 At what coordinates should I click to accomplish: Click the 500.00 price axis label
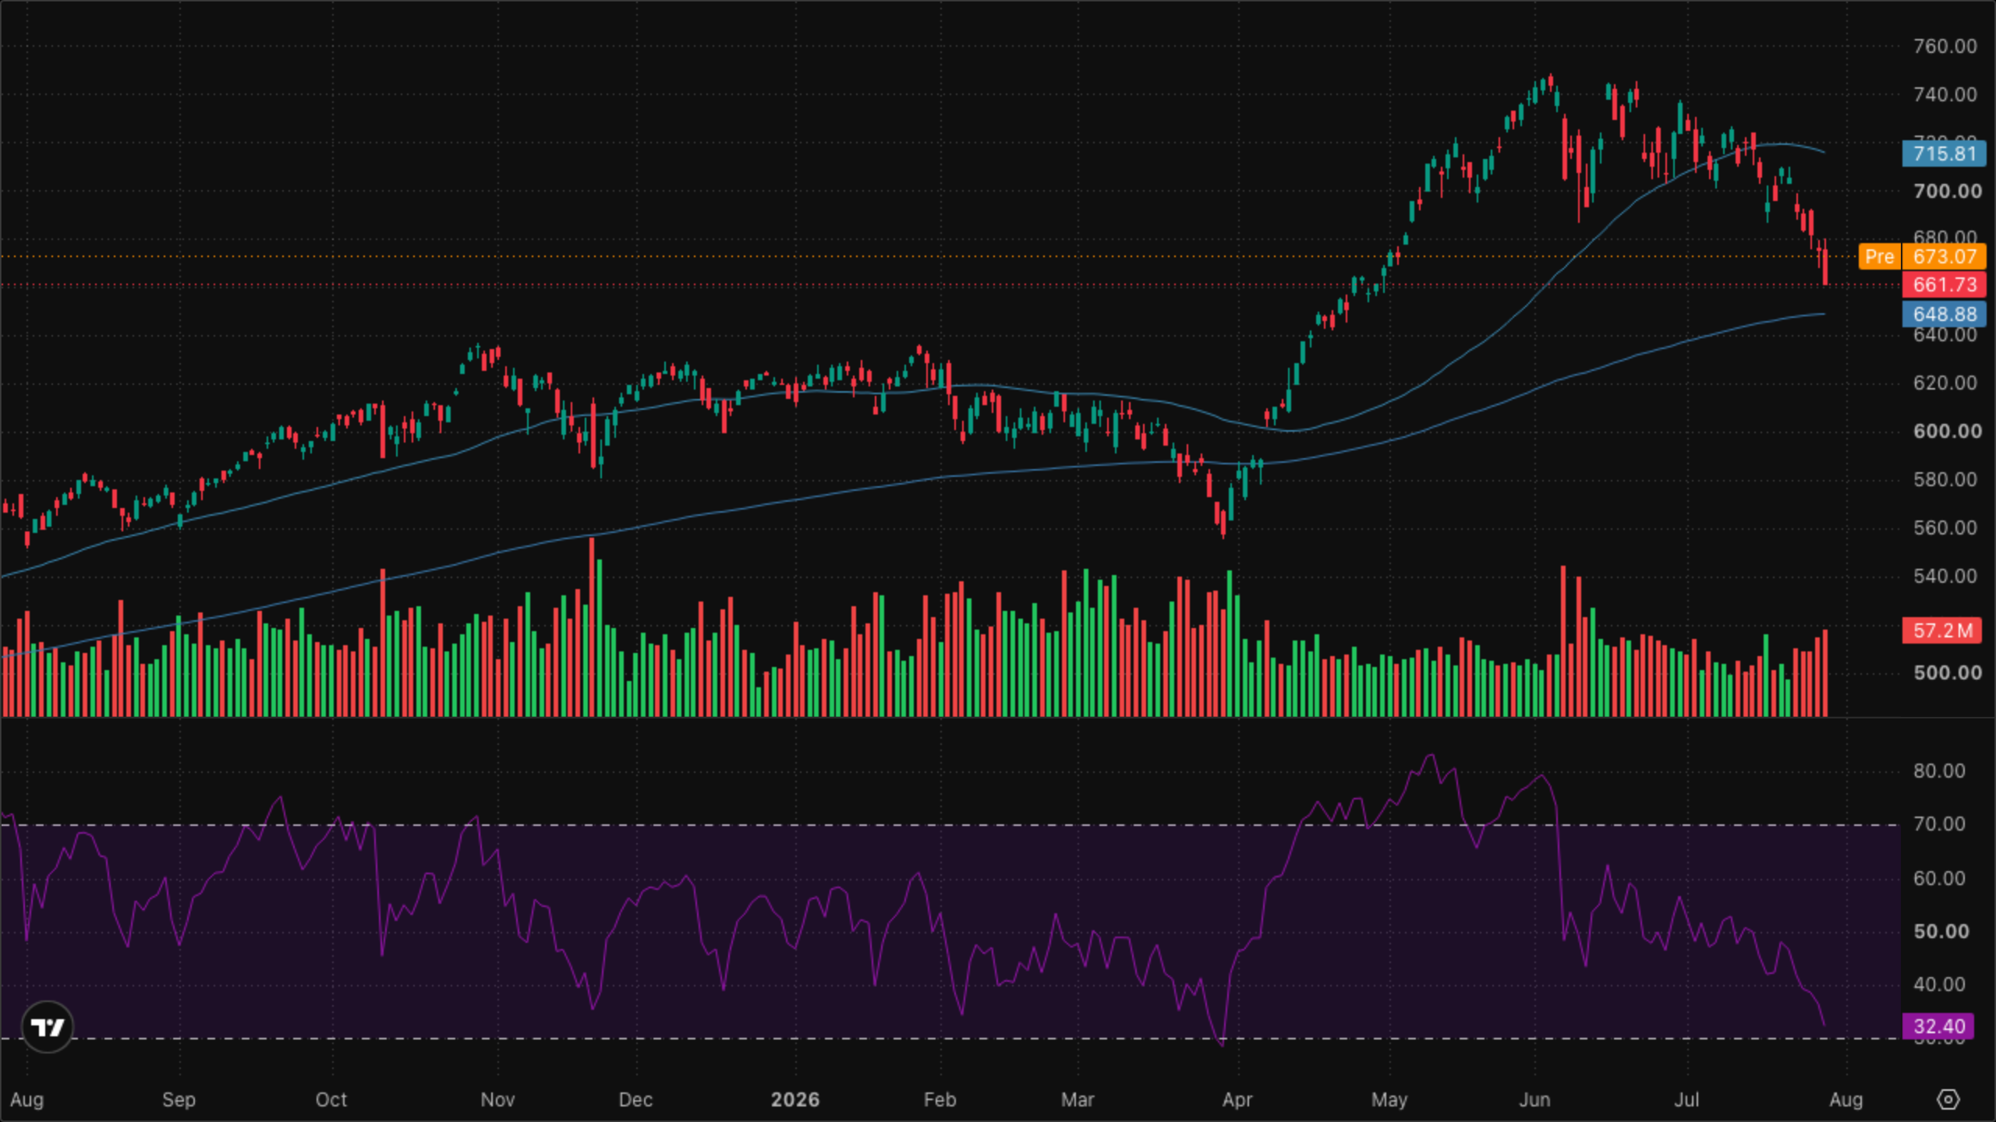pos(1947,672)
